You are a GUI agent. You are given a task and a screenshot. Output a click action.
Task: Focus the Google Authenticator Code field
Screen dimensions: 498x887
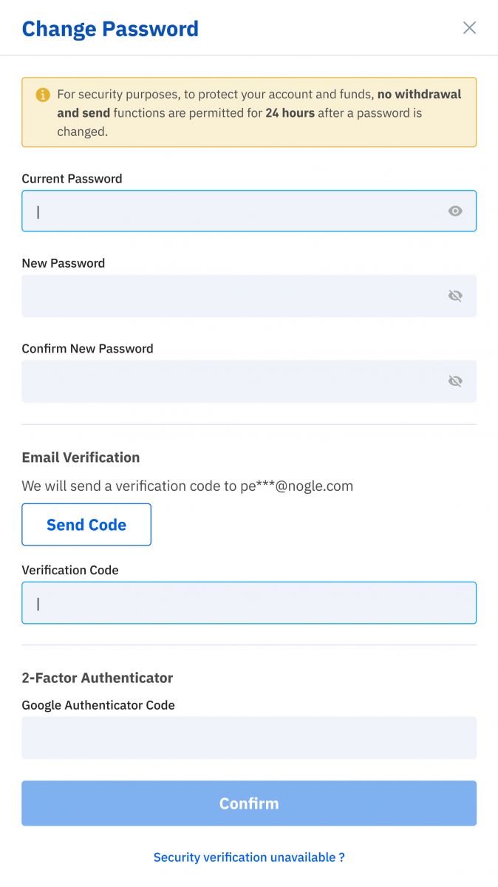click(249, 737)
